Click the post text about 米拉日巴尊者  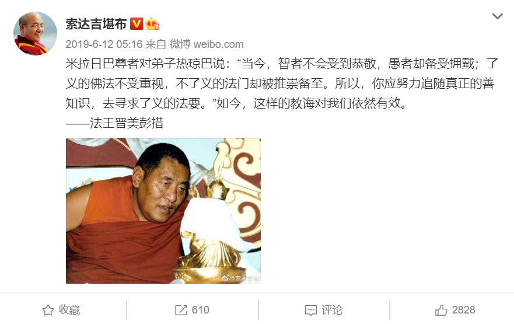click(x=282, y=83)
